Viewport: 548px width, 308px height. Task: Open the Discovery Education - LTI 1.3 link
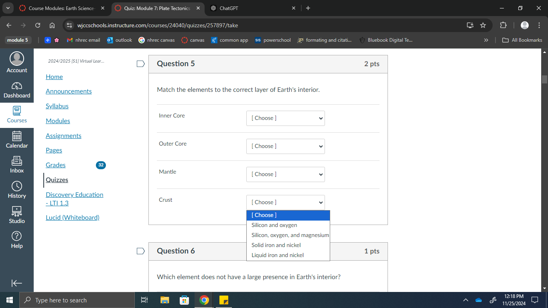tap(75, 199)
